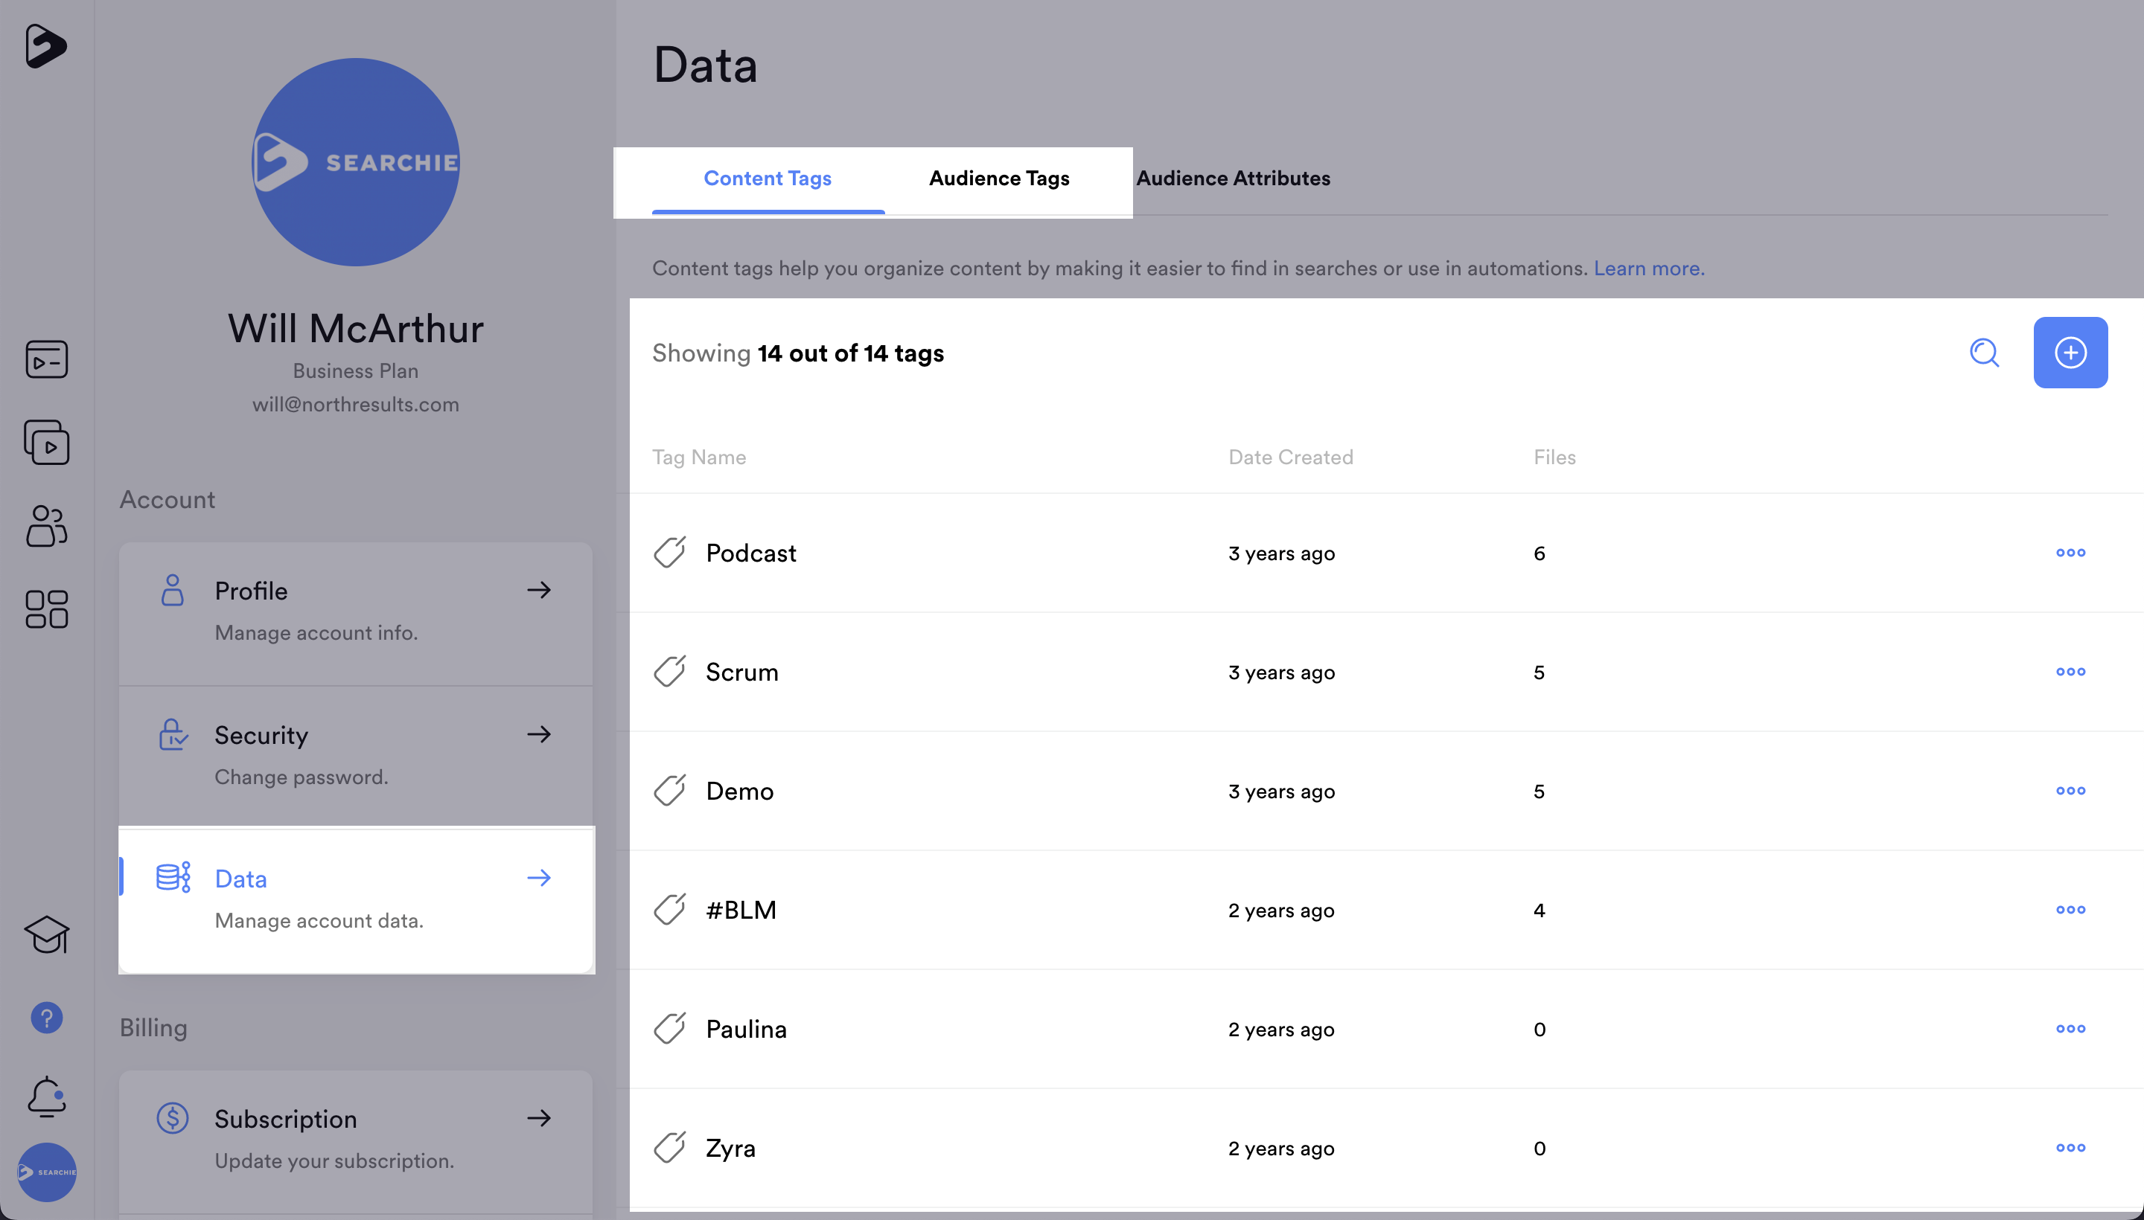This screenshot has height=1220, width=2144.
Task: Open the blue help question mark icon
Action: pyautogui.click(x=46, y=1018)
